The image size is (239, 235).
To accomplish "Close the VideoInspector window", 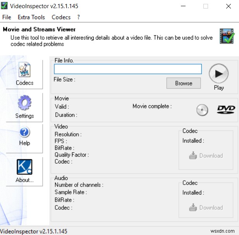I will tap(228, 6).
